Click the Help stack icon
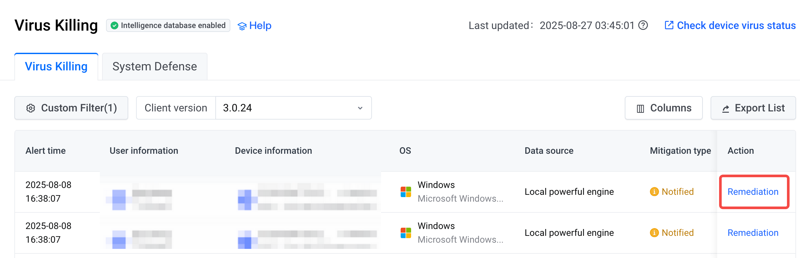 (242, 26)
